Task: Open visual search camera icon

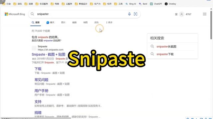Action: [135, 14]
